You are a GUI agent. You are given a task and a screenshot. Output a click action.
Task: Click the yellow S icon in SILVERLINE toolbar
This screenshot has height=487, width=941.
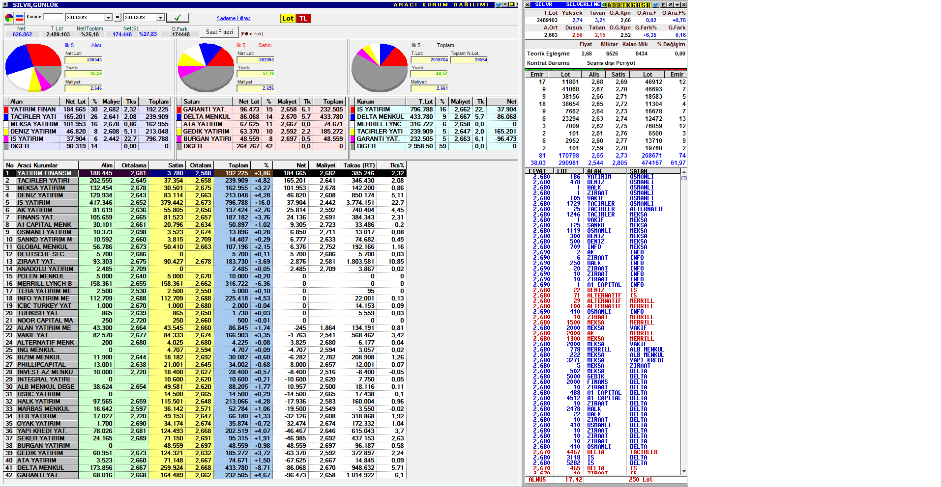tap(644, 5)
